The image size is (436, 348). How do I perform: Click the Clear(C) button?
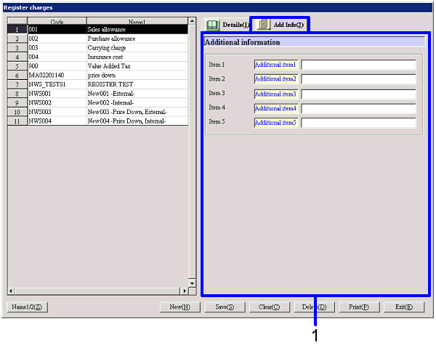tap(270, 307)
